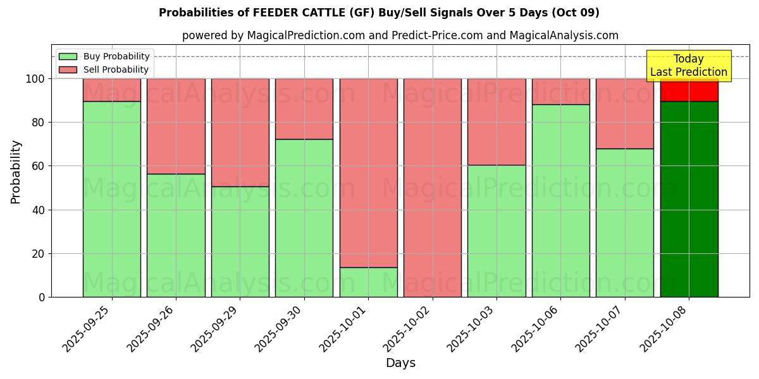Select the all-red bar for 2025-10-02

point(433,188)
